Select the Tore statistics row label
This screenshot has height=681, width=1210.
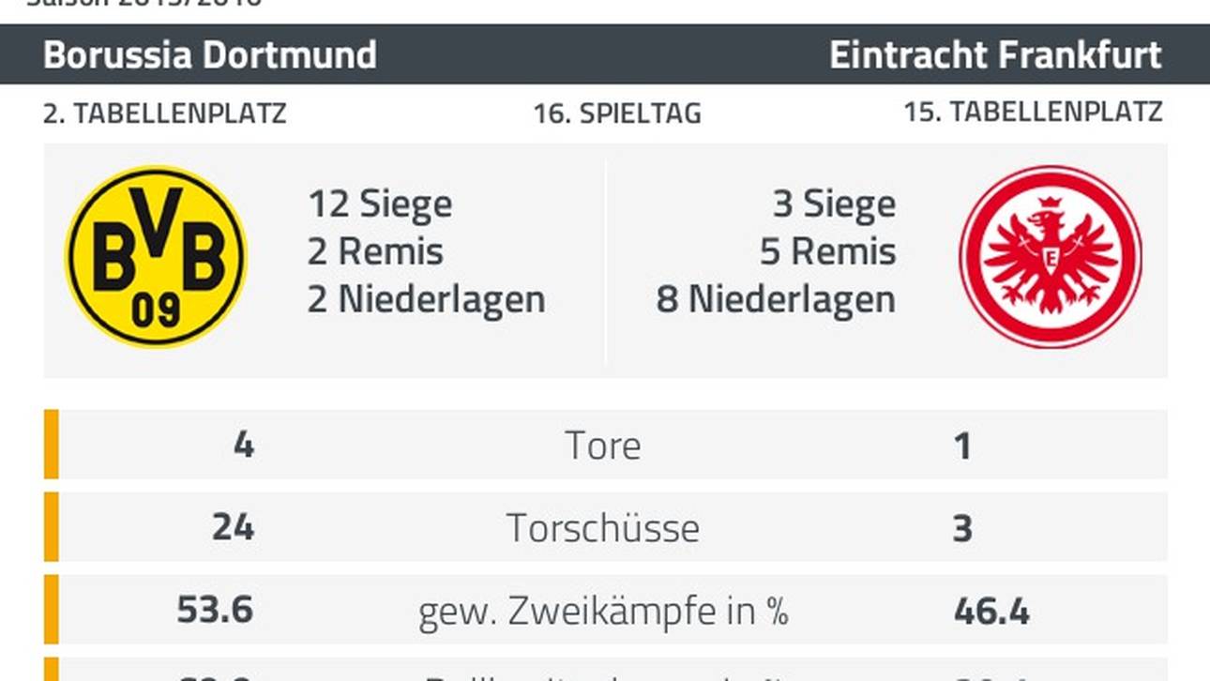[603, 446]
